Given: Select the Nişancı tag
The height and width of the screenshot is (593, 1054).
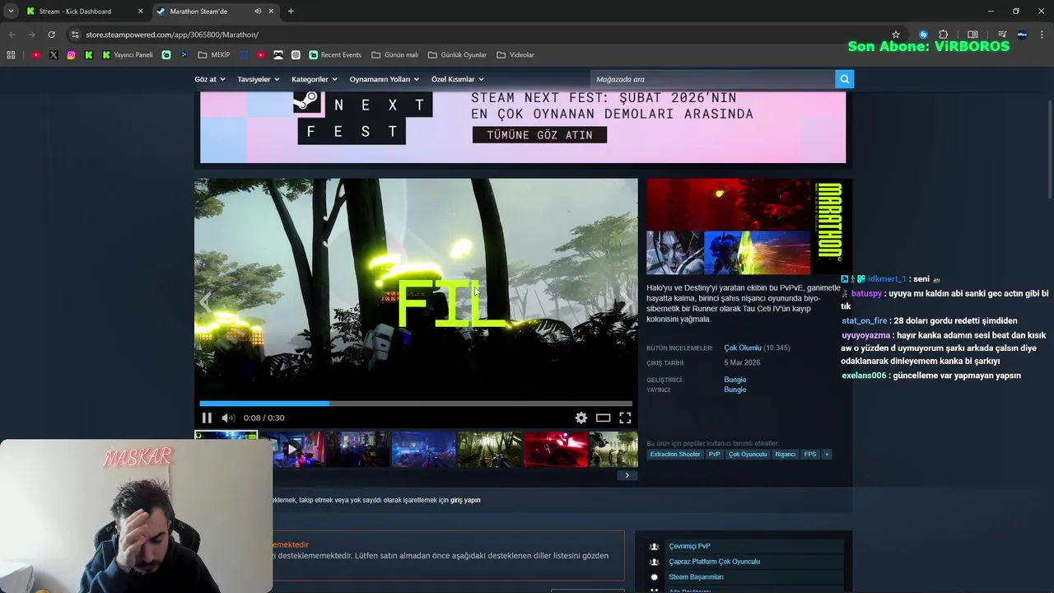Looking at the screenshot, I should pos(786,455).
